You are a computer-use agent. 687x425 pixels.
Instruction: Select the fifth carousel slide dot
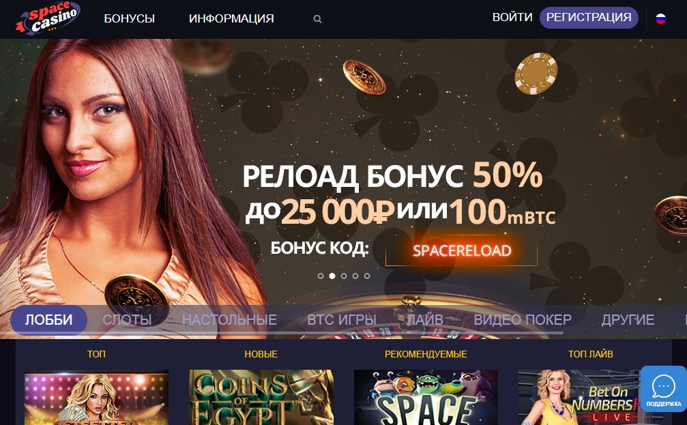367,276
